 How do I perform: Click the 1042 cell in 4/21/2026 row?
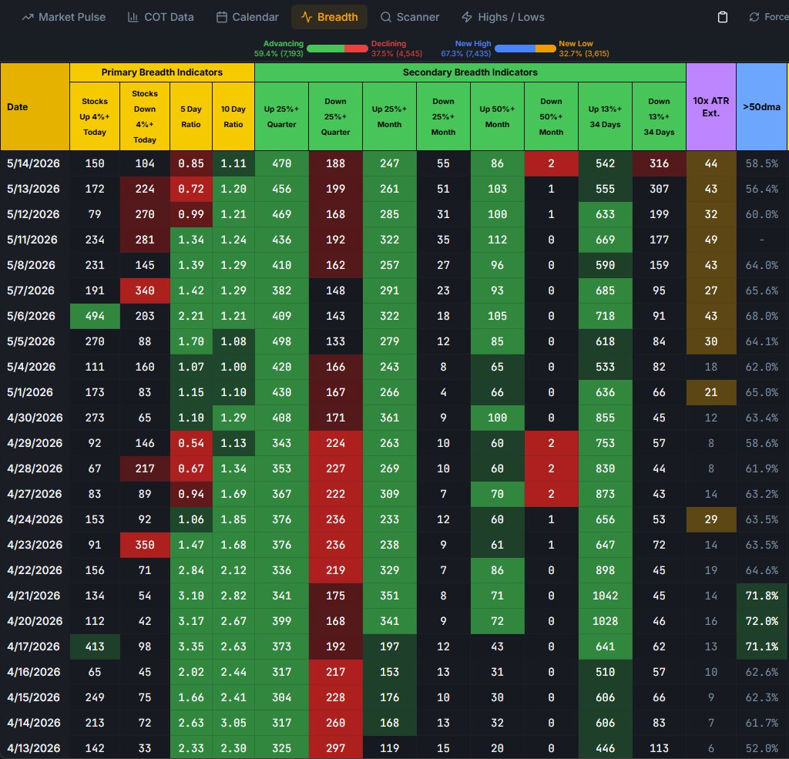point(605,596)
